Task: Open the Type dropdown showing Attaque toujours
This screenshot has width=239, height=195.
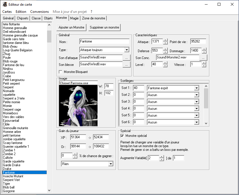Action: (127, 50)
